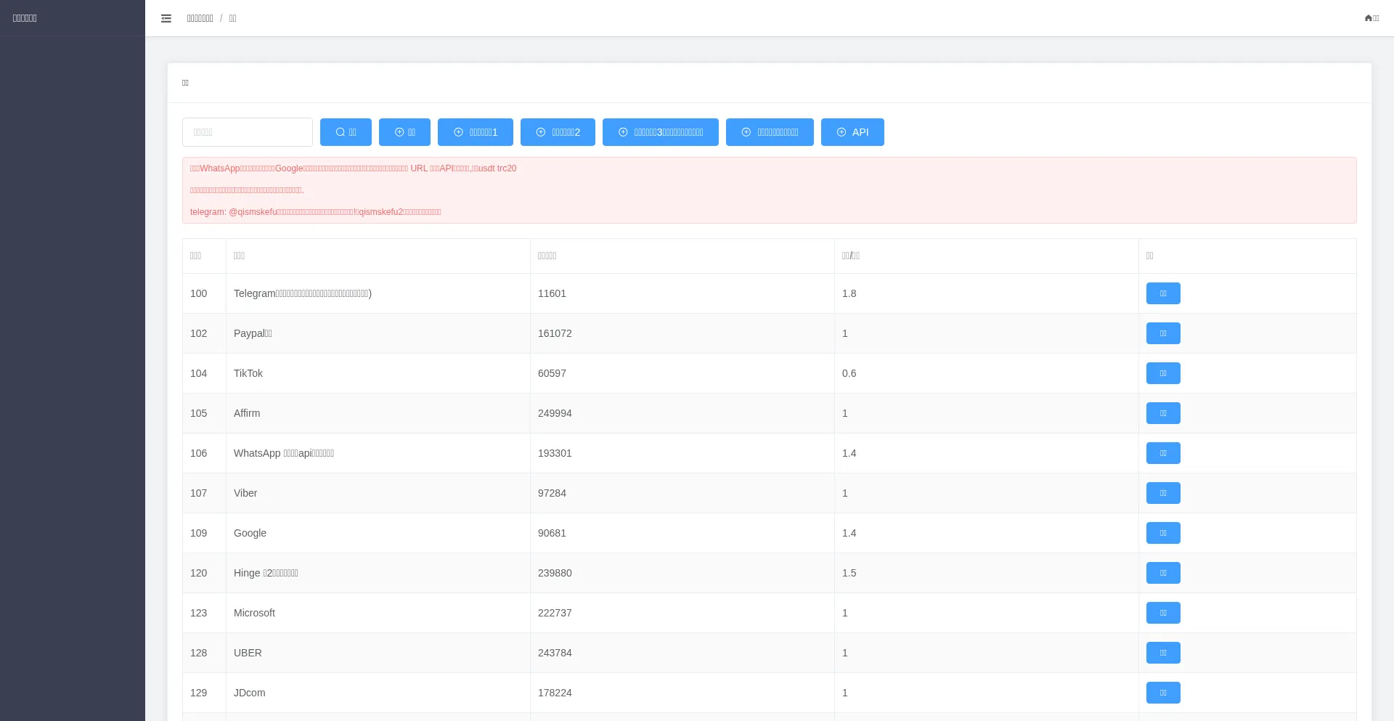Click the API button with plus icon
This screenshot has height=721, width=1394.
tap(852, 132)
